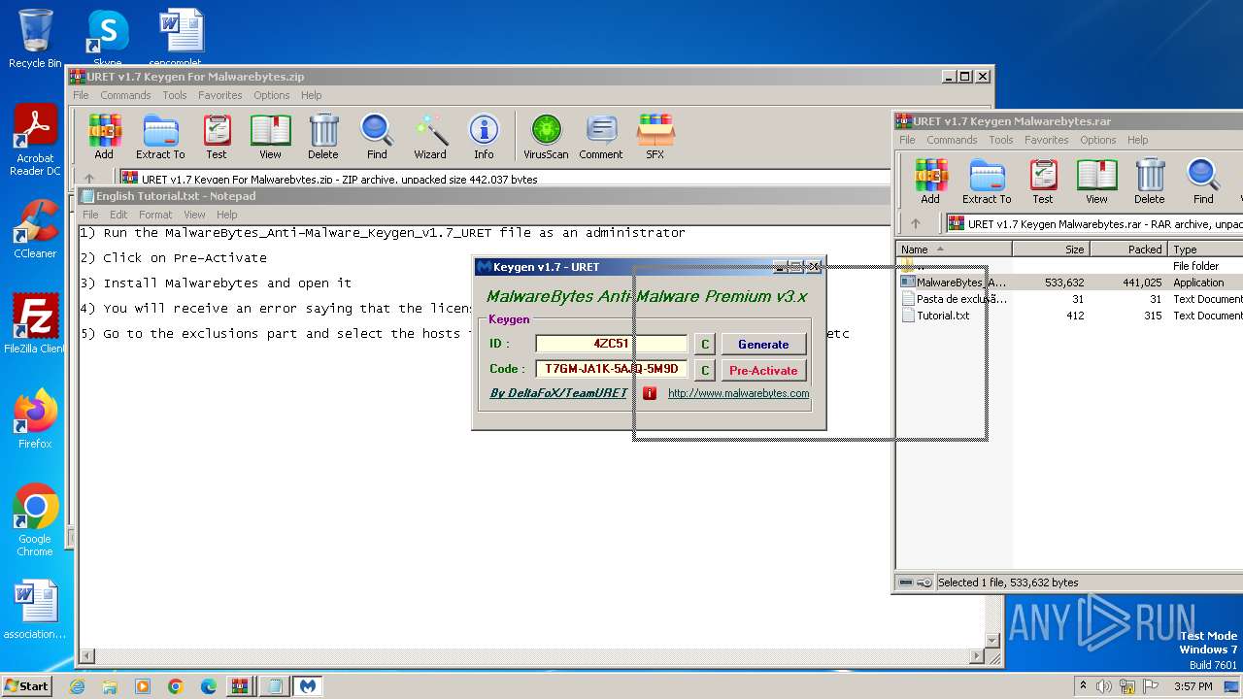Click Extract To in the Malwarebytes.rar window
Viewport: 1243px width, 699px height.
click(x=987, y=182)
